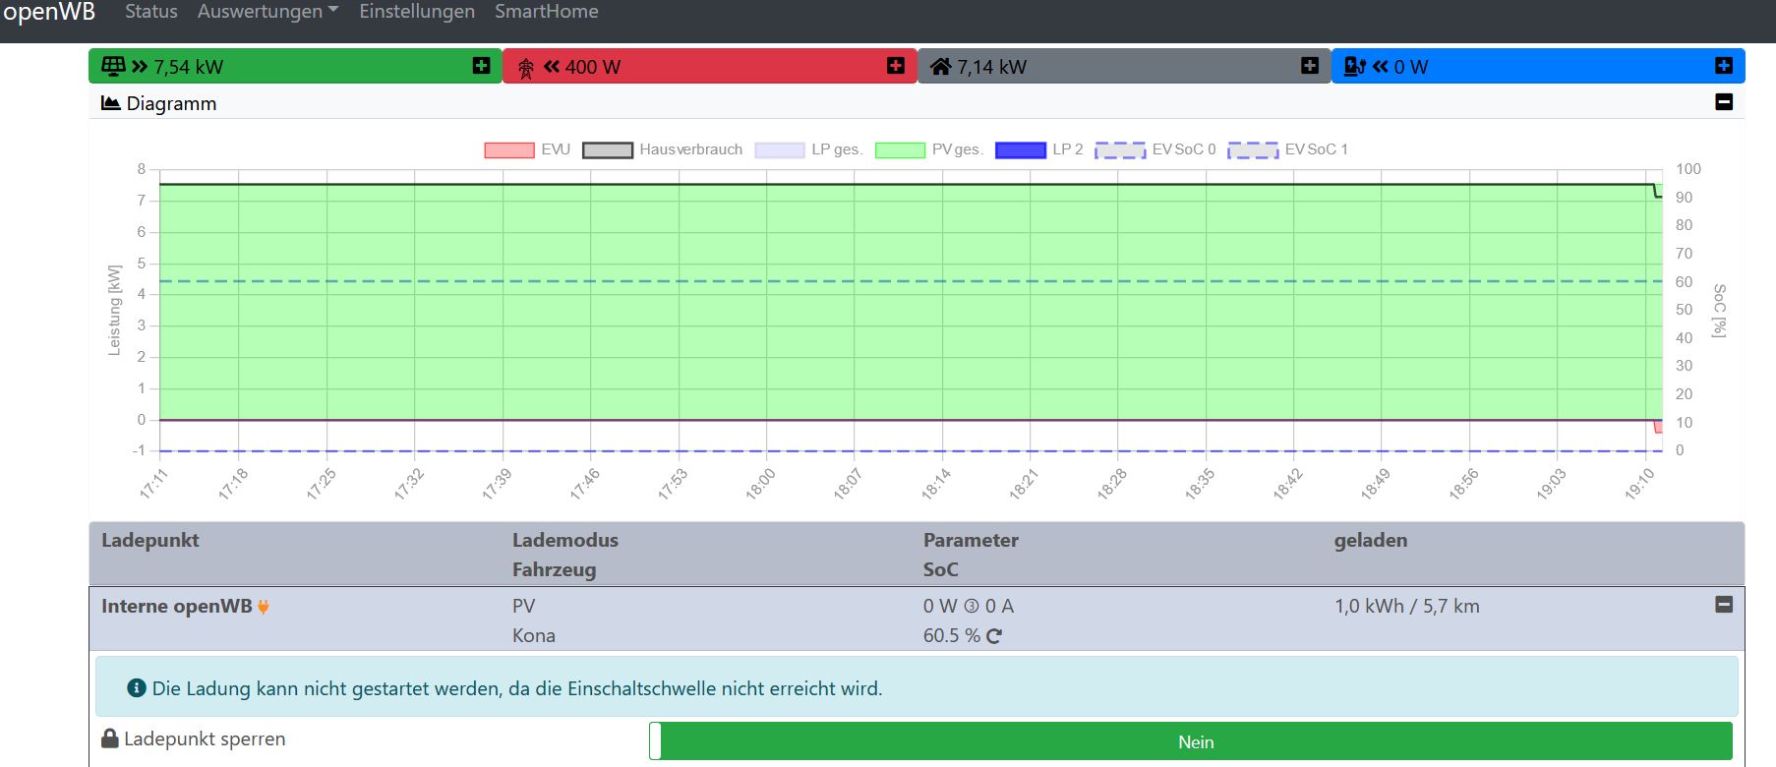Screen dimensions: 1776x767
Task: Toggle the Nein switch for Ladepunkt sperren
Action: point(1191,741)
